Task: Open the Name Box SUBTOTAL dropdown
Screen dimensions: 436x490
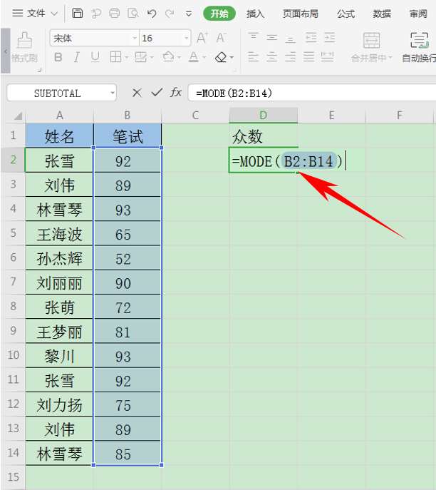Action: tap(113, 93)
